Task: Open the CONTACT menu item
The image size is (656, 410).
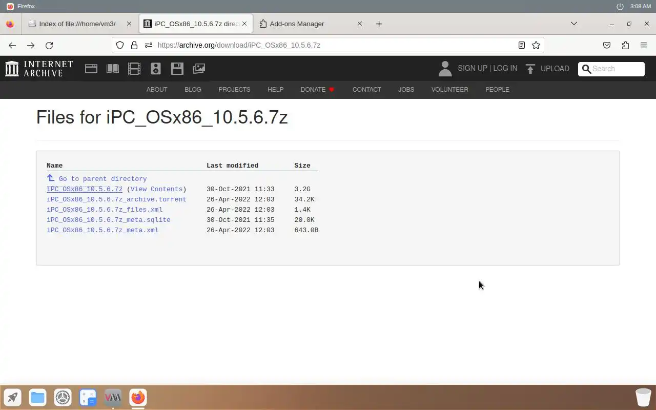Action: 367,90
